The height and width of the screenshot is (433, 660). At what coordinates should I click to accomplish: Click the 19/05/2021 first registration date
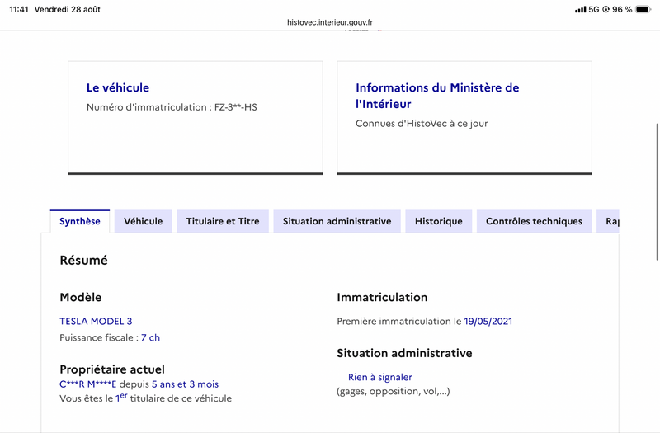[488, 321]
